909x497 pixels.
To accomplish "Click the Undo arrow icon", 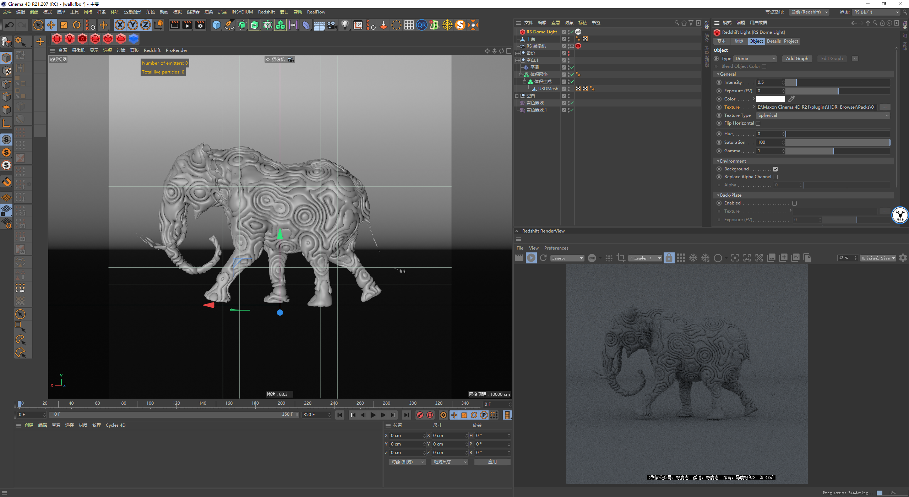I will click(10, 25).
